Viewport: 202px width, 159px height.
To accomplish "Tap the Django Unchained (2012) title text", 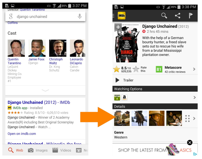I will 165,26.
